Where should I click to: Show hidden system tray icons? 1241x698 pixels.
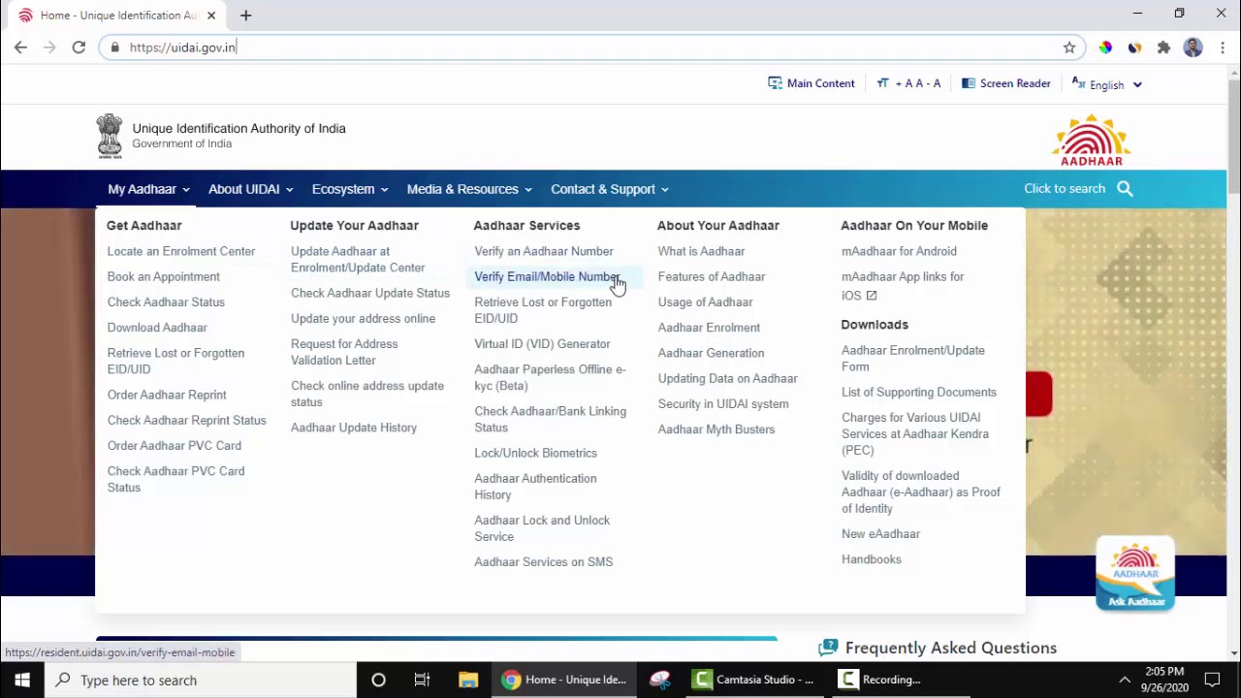(x=1125, y=680)
